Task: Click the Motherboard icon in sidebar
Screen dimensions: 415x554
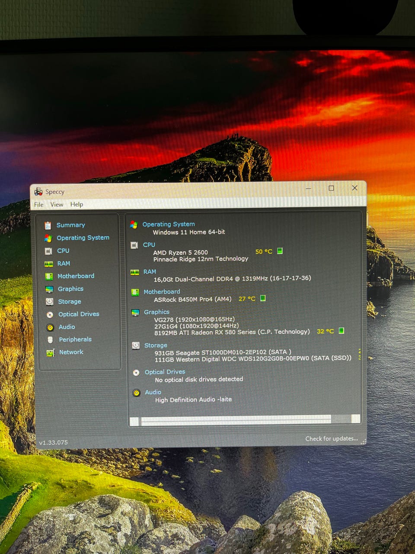Action: pyautogui.click(x=49, y=276)
